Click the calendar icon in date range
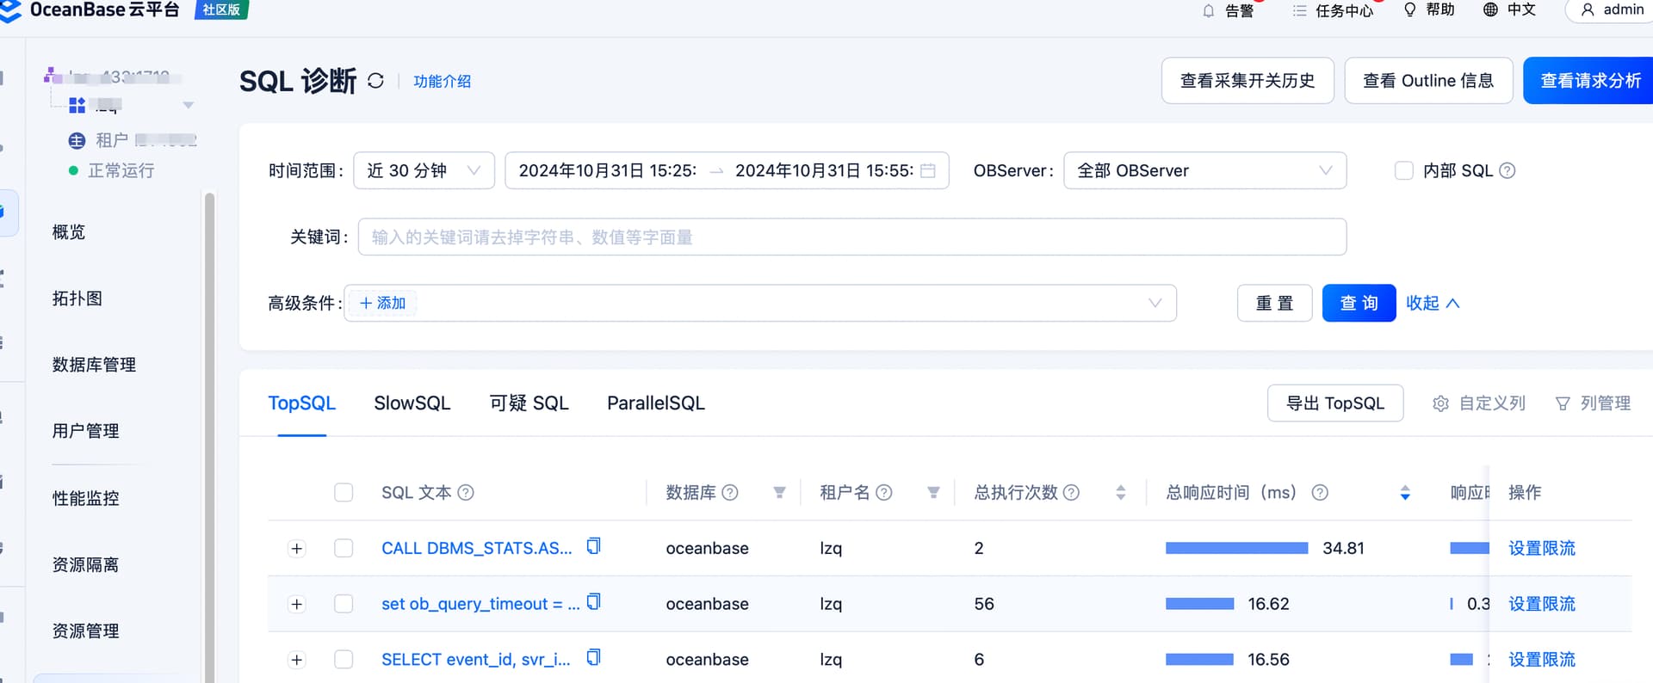 928,170
